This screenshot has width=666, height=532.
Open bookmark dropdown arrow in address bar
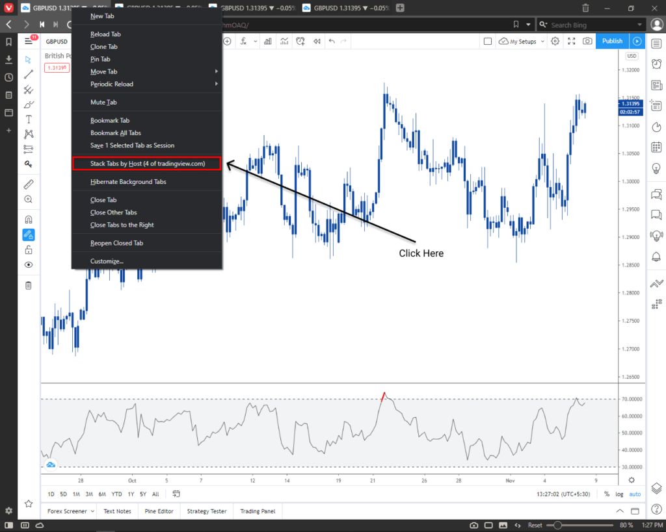tap(528, 25)
